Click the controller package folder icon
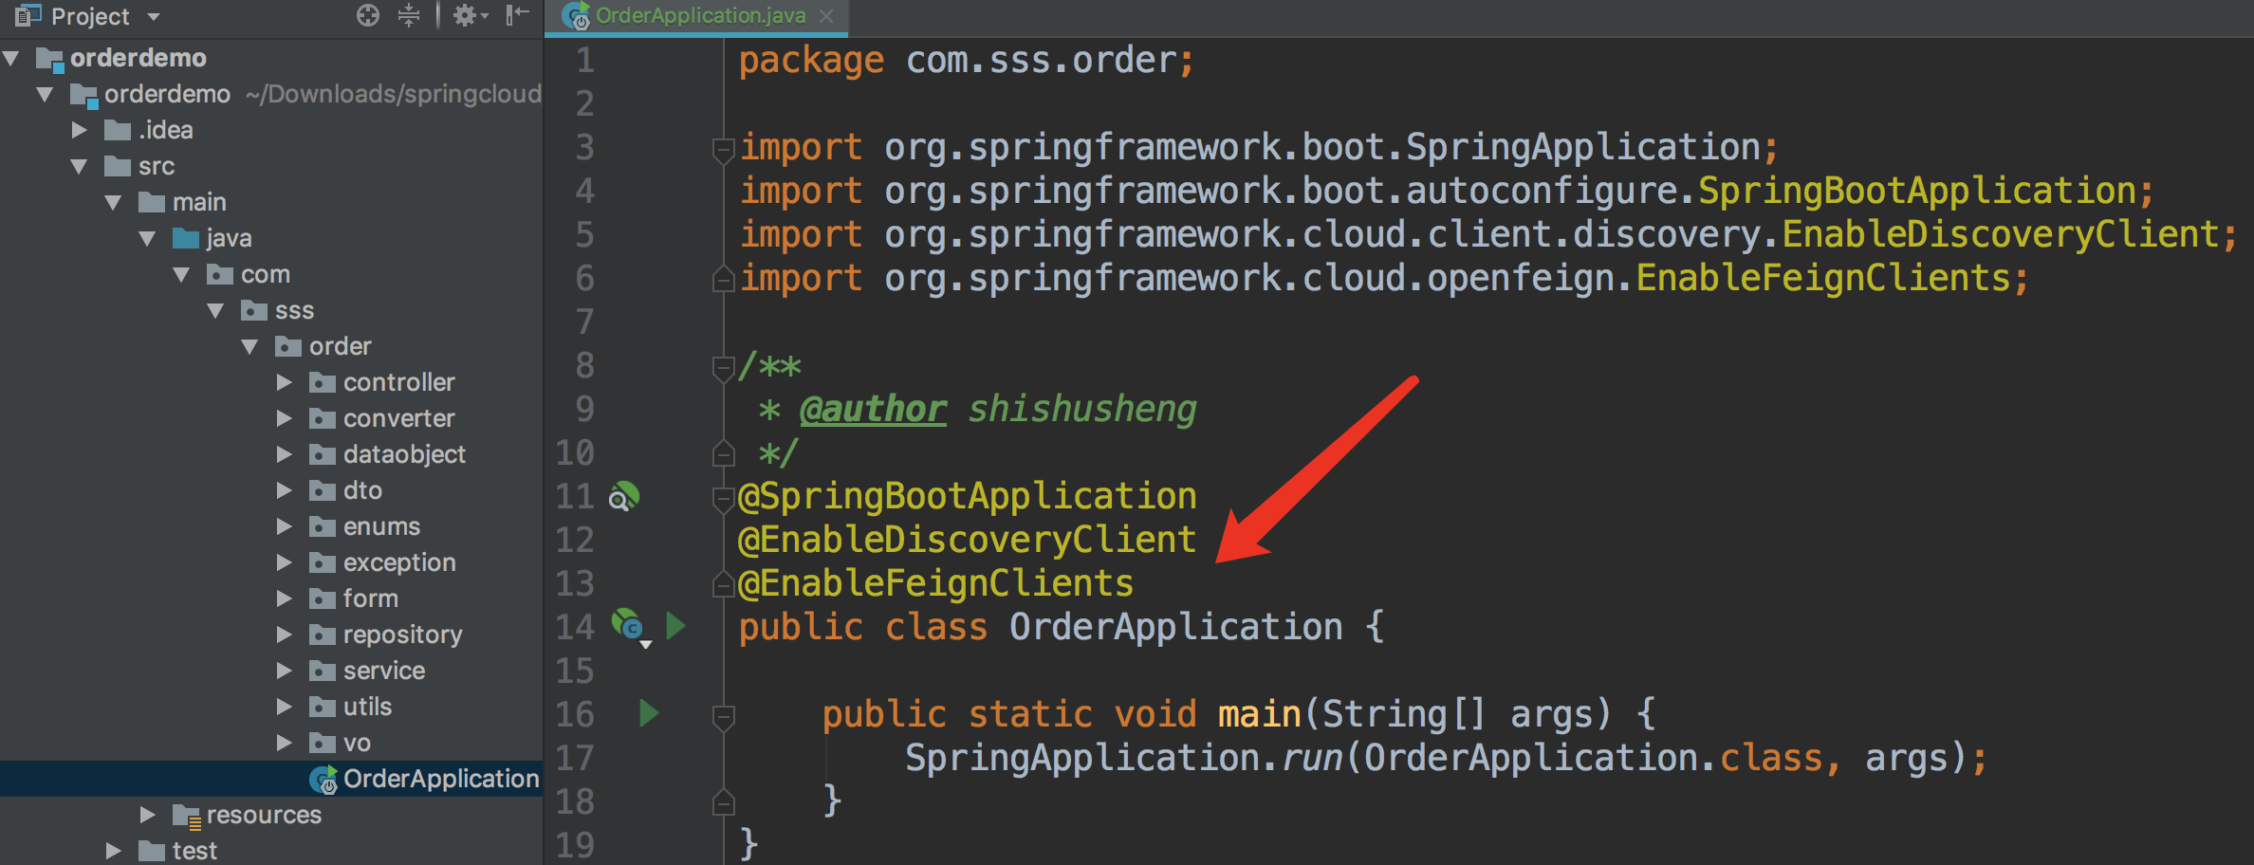The width and height of the screenshot is (2254, 865). (x=323, y=382)
